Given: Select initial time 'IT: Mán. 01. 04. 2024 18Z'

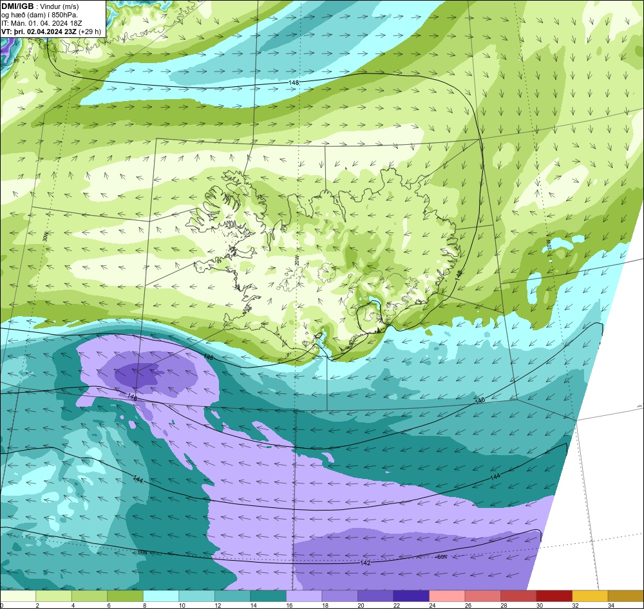Looking at the screenshot, I should [x=41, y=23].
